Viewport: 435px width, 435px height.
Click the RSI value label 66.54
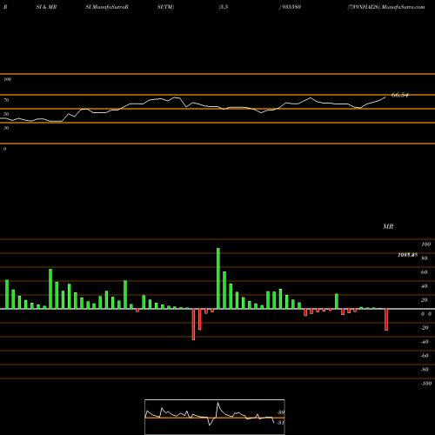pos(399,95)
